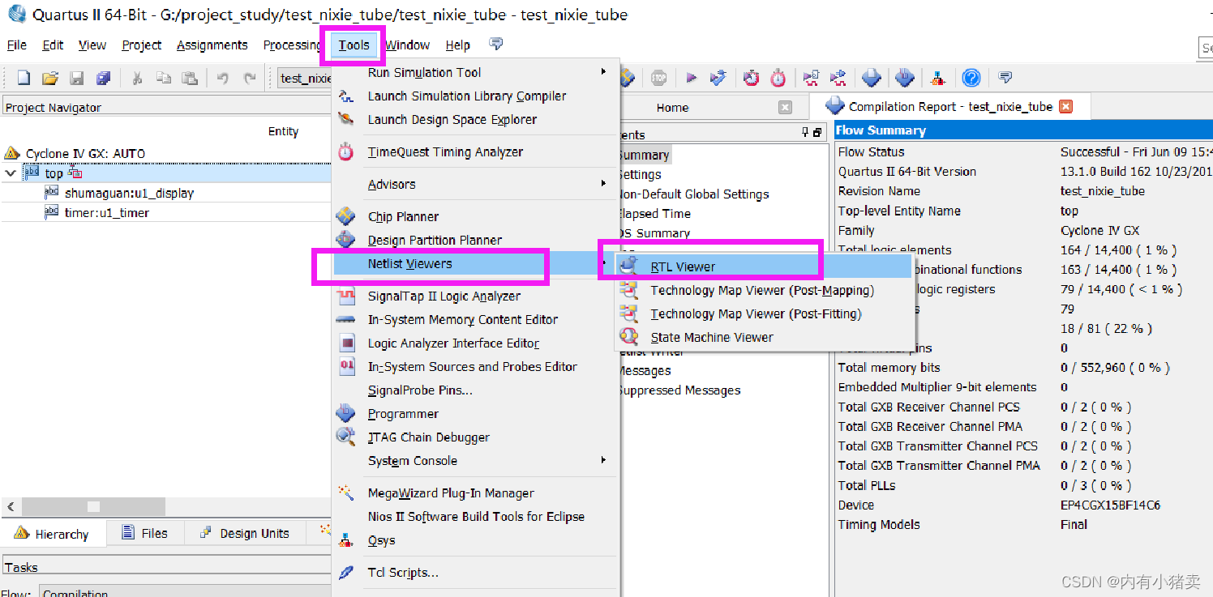This screenshot has width=1213, height=597.
Task: Select SignalProbe Pins menu entry
Action: pos(476,390)
